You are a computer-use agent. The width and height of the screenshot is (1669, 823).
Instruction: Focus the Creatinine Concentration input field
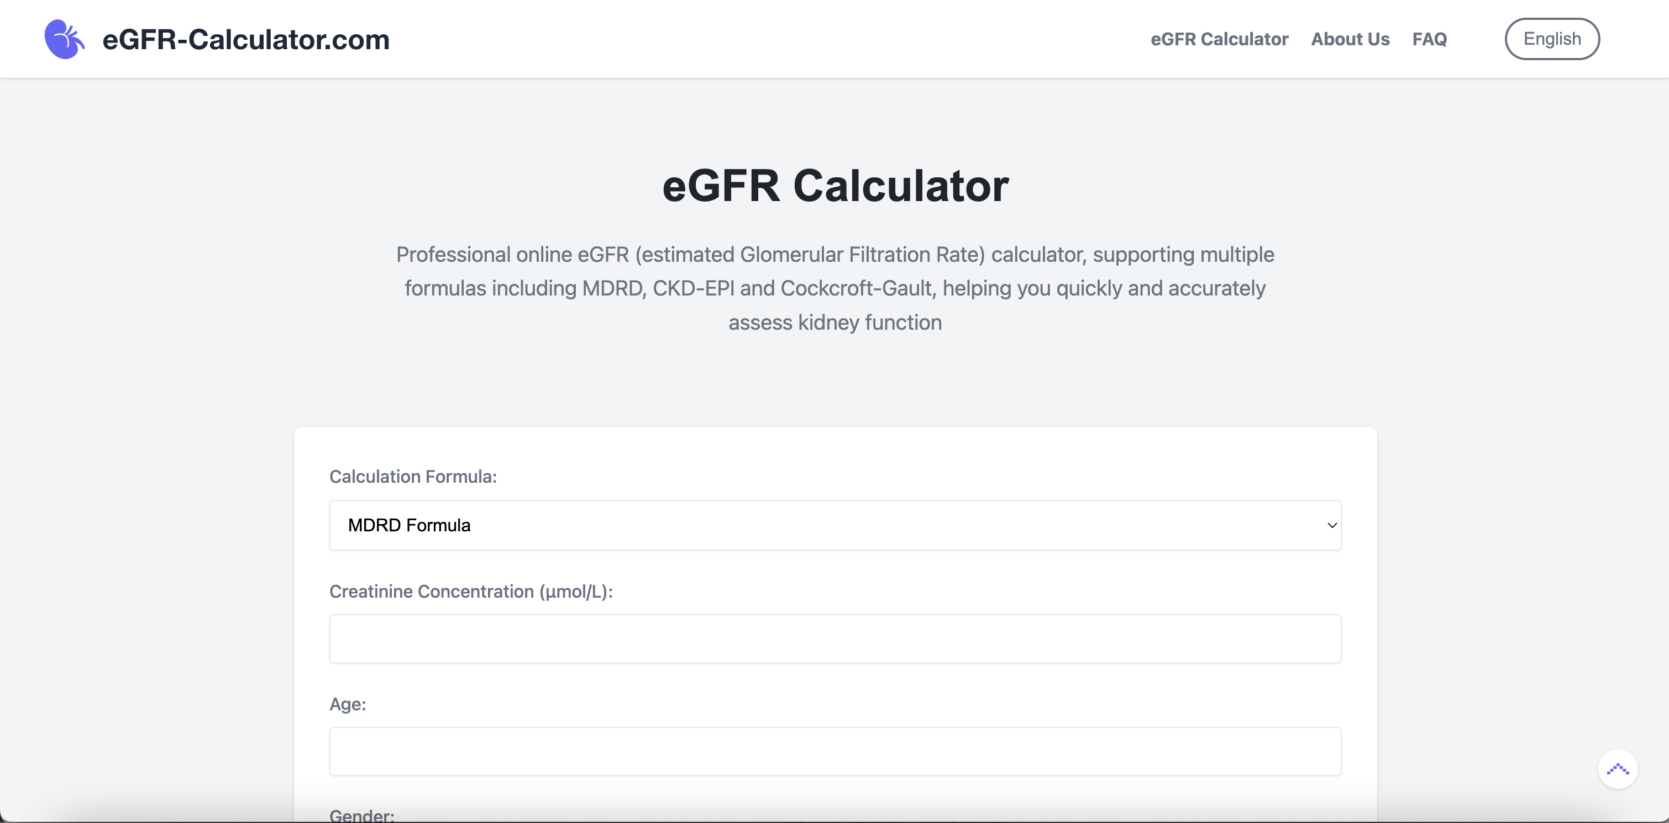click(835, 639)
